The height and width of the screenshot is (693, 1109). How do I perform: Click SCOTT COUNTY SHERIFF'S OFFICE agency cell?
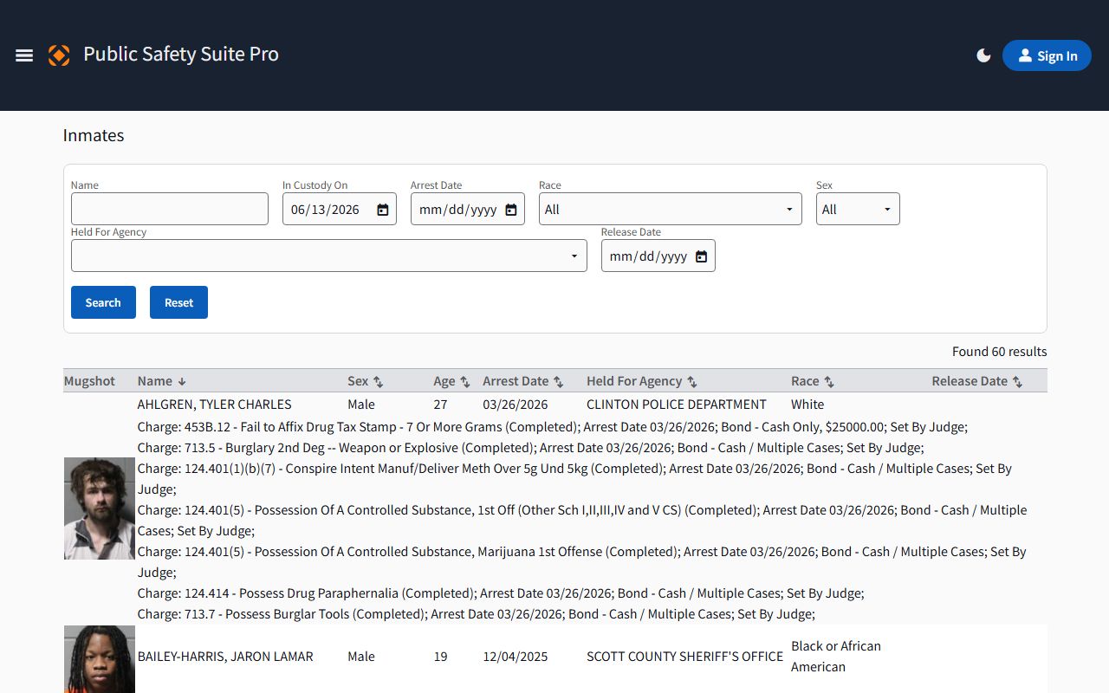click(x=684, y=657)
